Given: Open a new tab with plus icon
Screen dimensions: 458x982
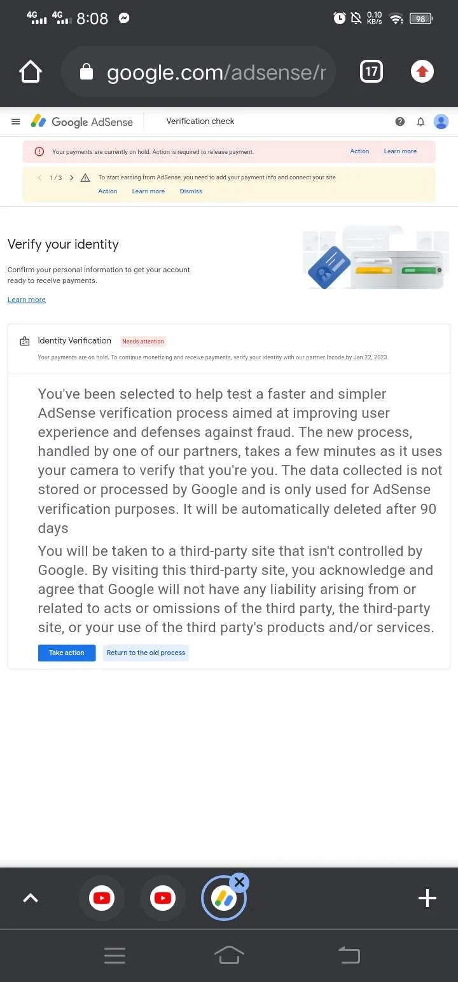Looking at the screenshot, I should [427, 898].
